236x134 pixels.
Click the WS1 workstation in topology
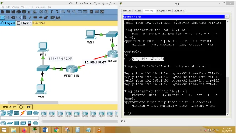pos(91,35)
